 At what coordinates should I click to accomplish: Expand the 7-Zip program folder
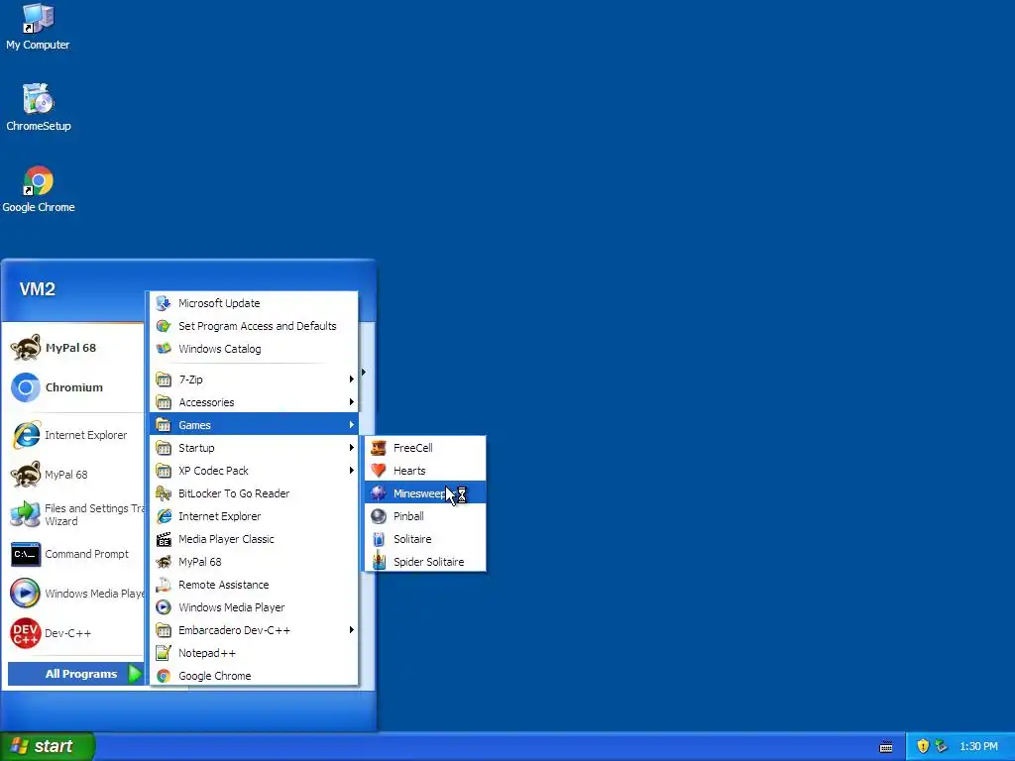[254, 380]
